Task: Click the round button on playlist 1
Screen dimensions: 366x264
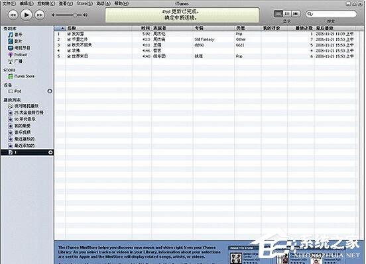Action: [50, 152]
